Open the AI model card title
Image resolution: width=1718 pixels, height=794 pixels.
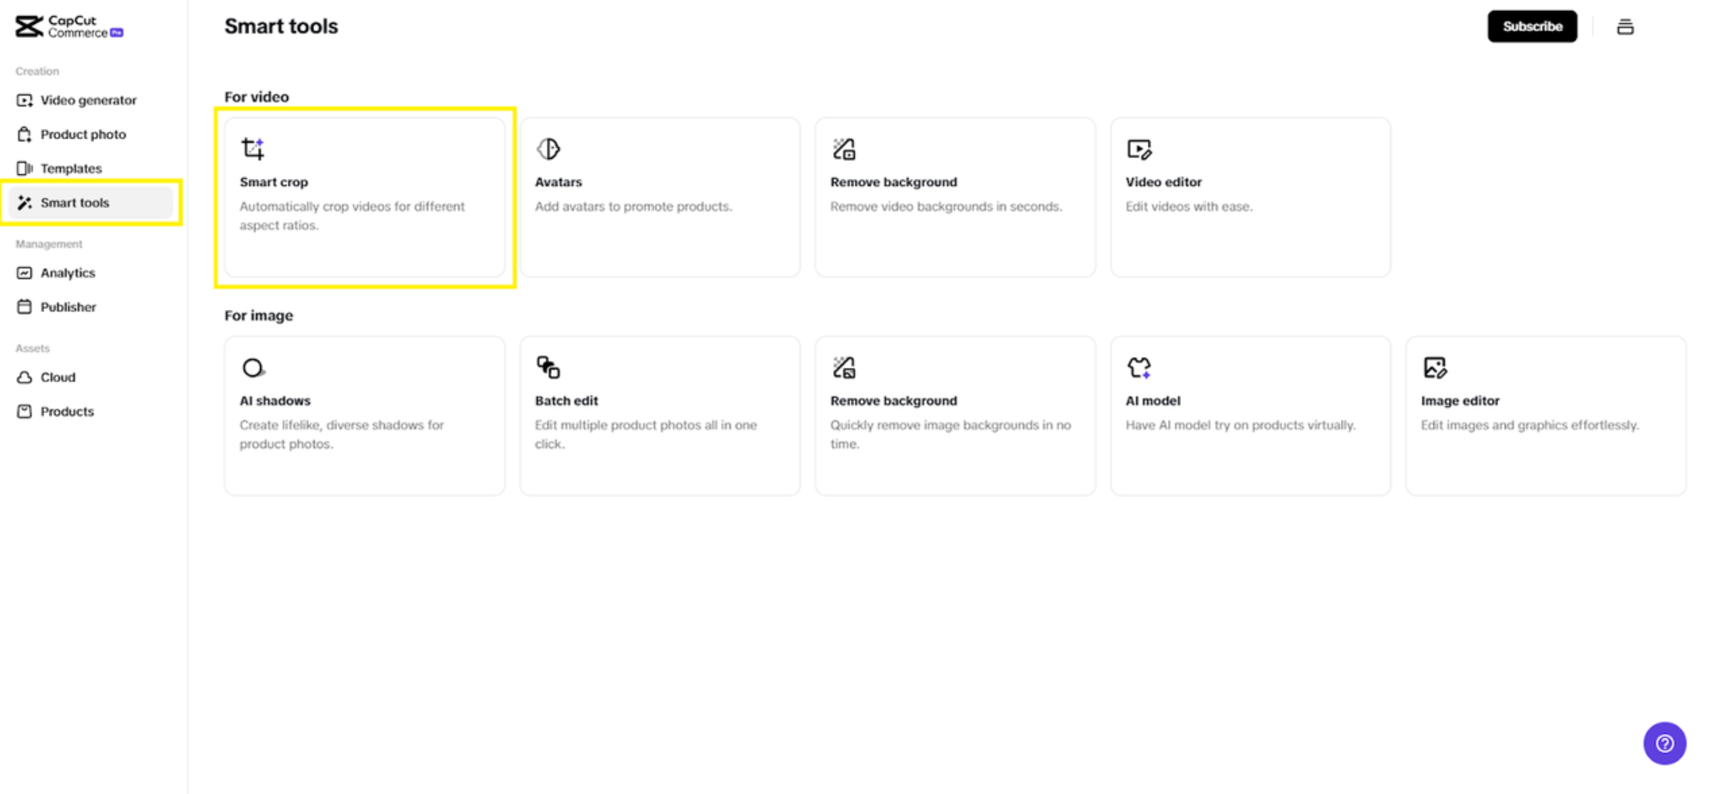[x=1153, y=401]
